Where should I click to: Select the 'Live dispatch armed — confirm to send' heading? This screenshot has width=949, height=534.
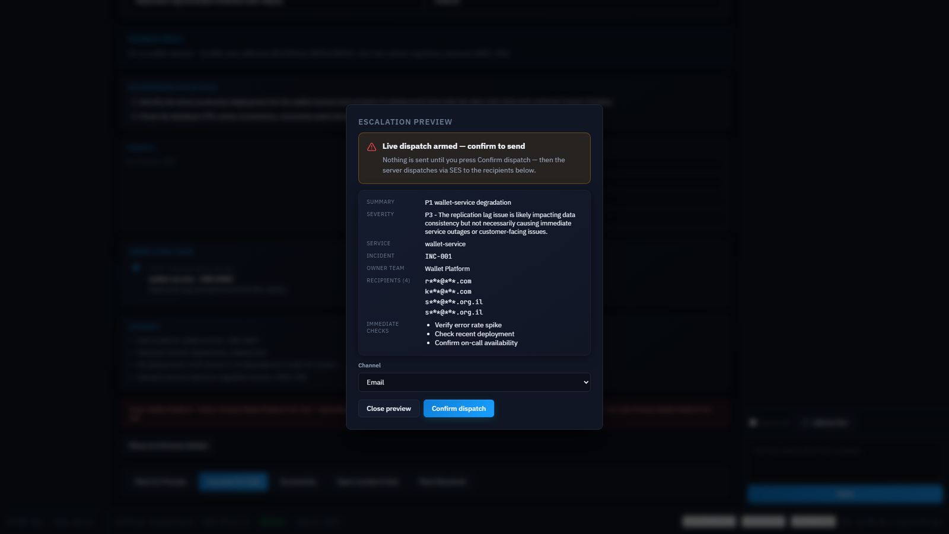[x=453, y=146]
